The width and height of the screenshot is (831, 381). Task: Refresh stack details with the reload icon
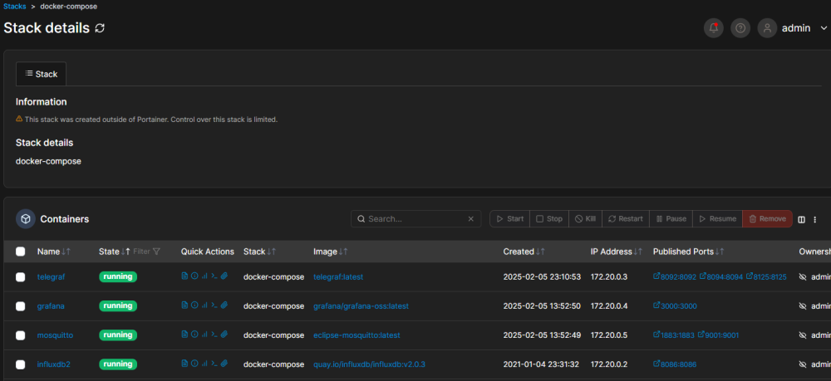click(100, 28)
